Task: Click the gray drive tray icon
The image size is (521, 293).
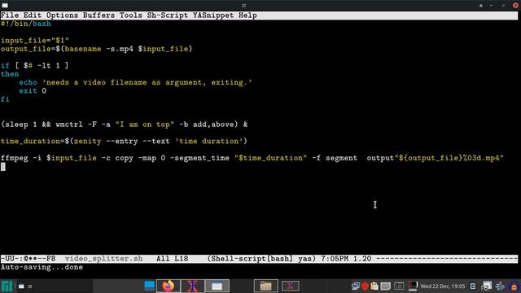Action: (385, 286)
